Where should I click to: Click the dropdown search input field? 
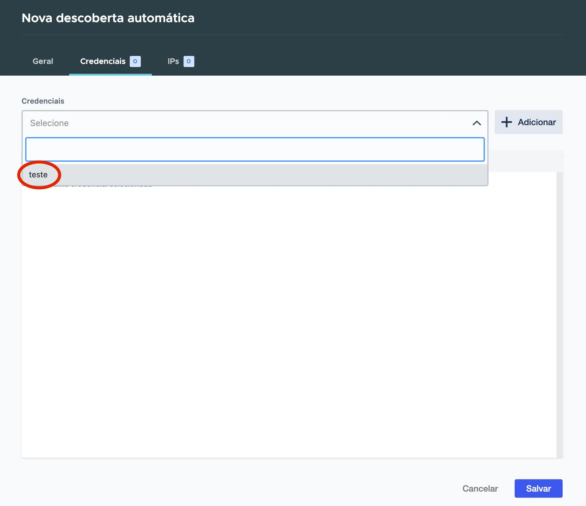255,149
